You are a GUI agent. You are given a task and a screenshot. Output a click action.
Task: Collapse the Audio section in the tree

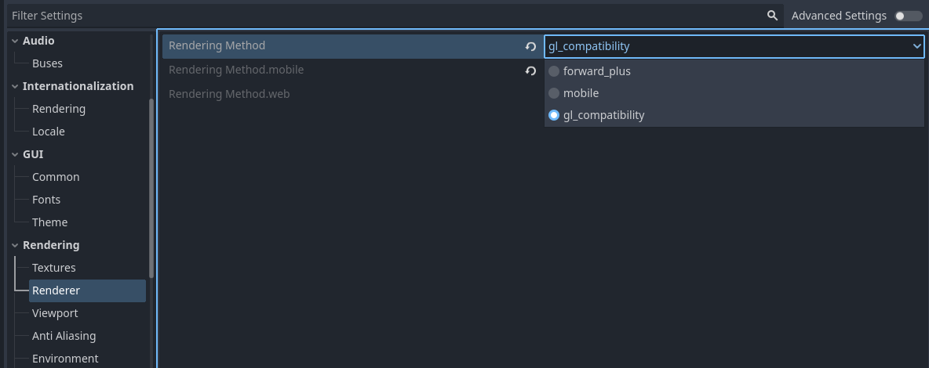tap(15, 41)
